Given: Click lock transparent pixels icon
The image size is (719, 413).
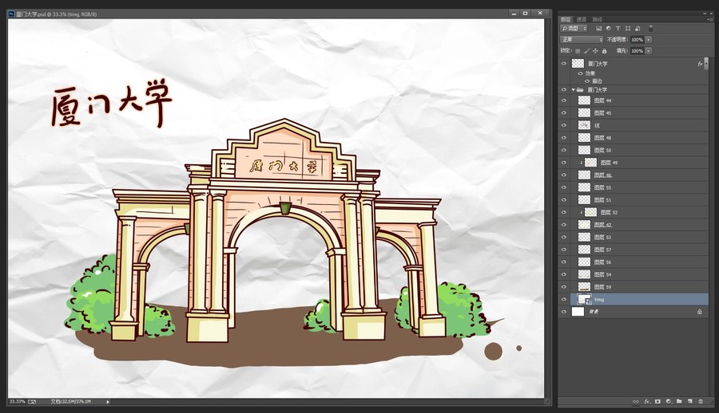Looking at the screenshot, I should click(x=578, y=51).
